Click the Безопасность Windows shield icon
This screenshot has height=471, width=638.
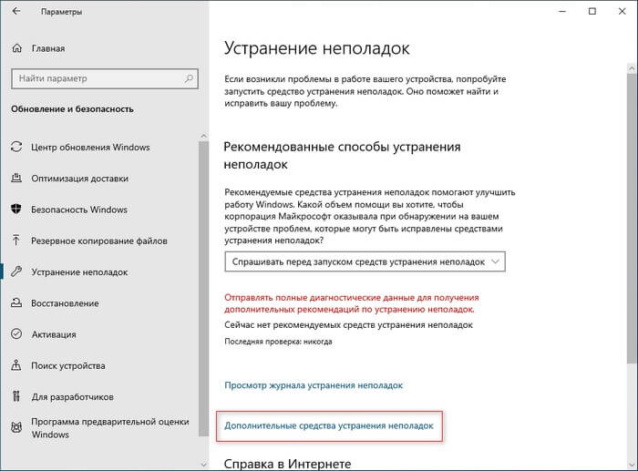click(x=16, y=210)
